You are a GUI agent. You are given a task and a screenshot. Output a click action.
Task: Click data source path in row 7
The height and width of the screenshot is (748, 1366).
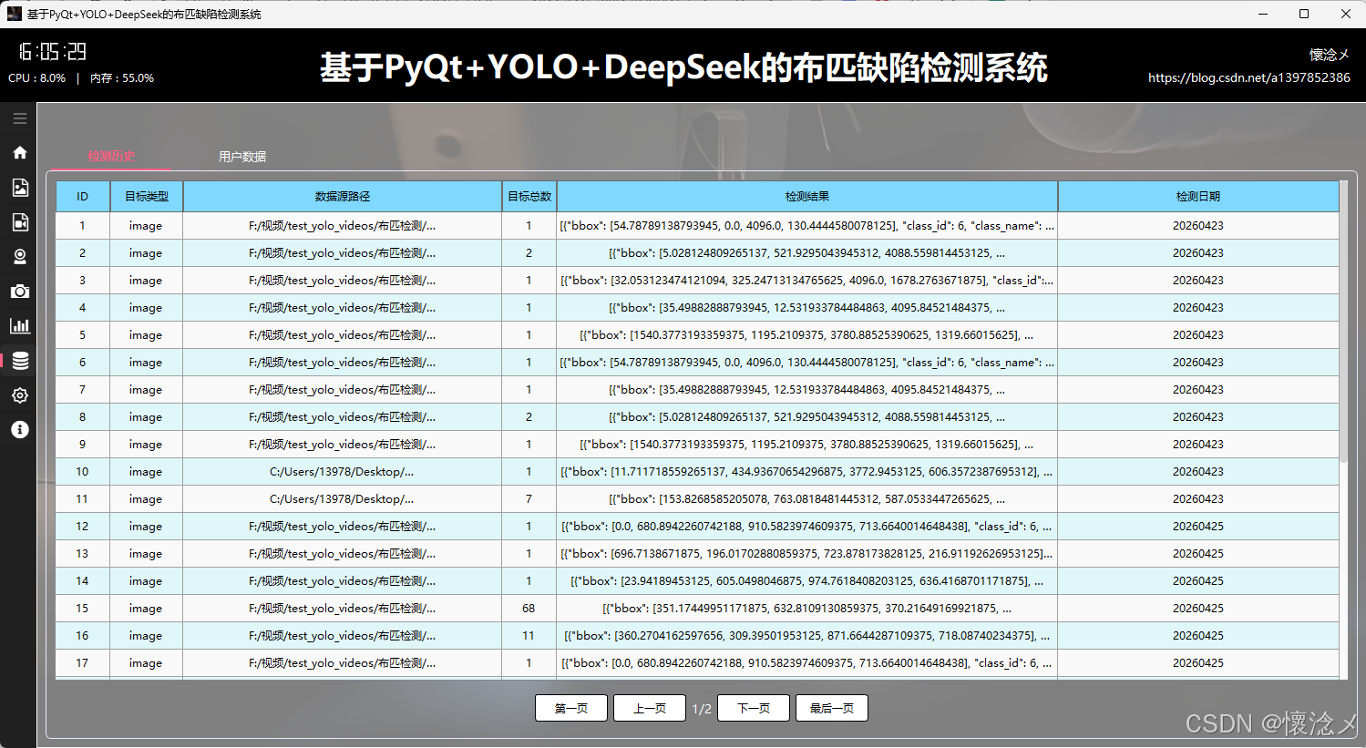tap(343, 390)
